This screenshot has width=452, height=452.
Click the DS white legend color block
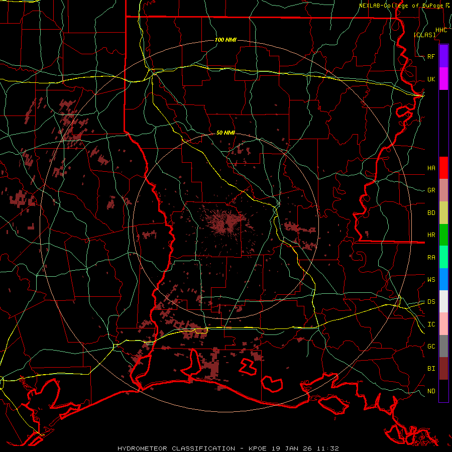(443, 301)
